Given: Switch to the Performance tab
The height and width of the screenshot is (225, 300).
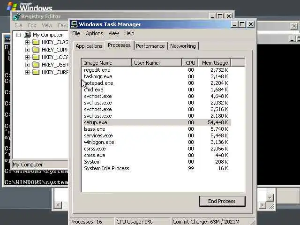Looking at the screenshot, I should (x=150, y=46).
